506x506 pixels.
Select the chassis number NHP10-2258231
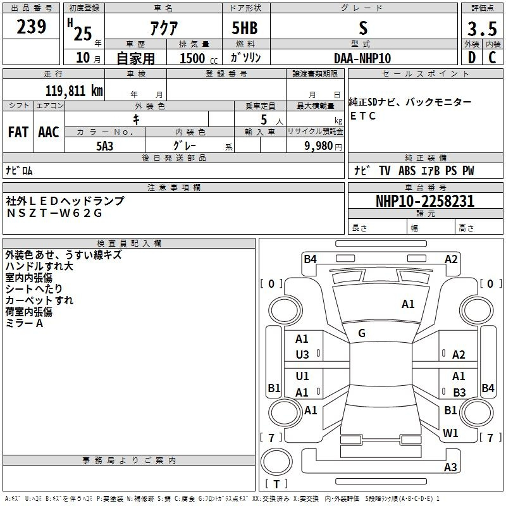(x=425, y=201)
